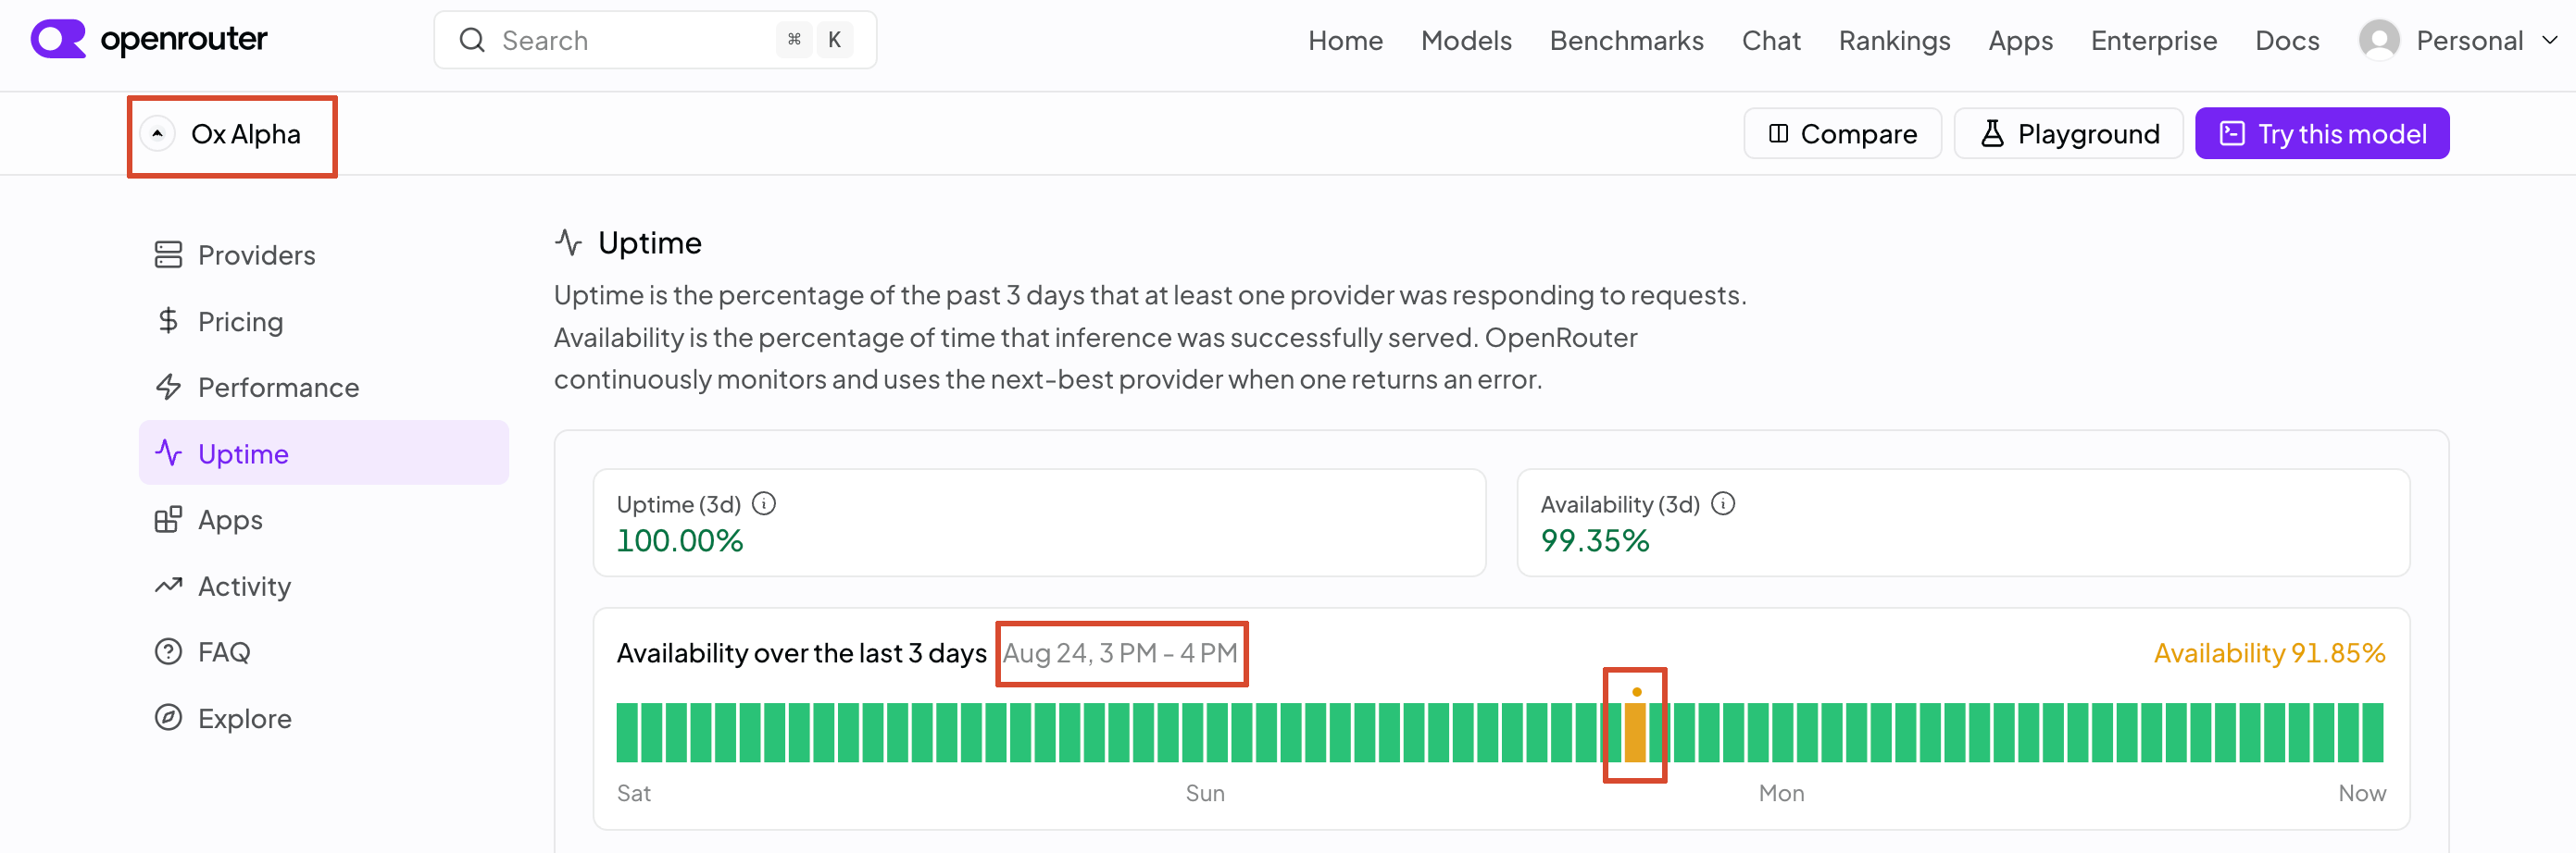
Task: Click the Uptime info circle icon
Action: click(764, 503)
